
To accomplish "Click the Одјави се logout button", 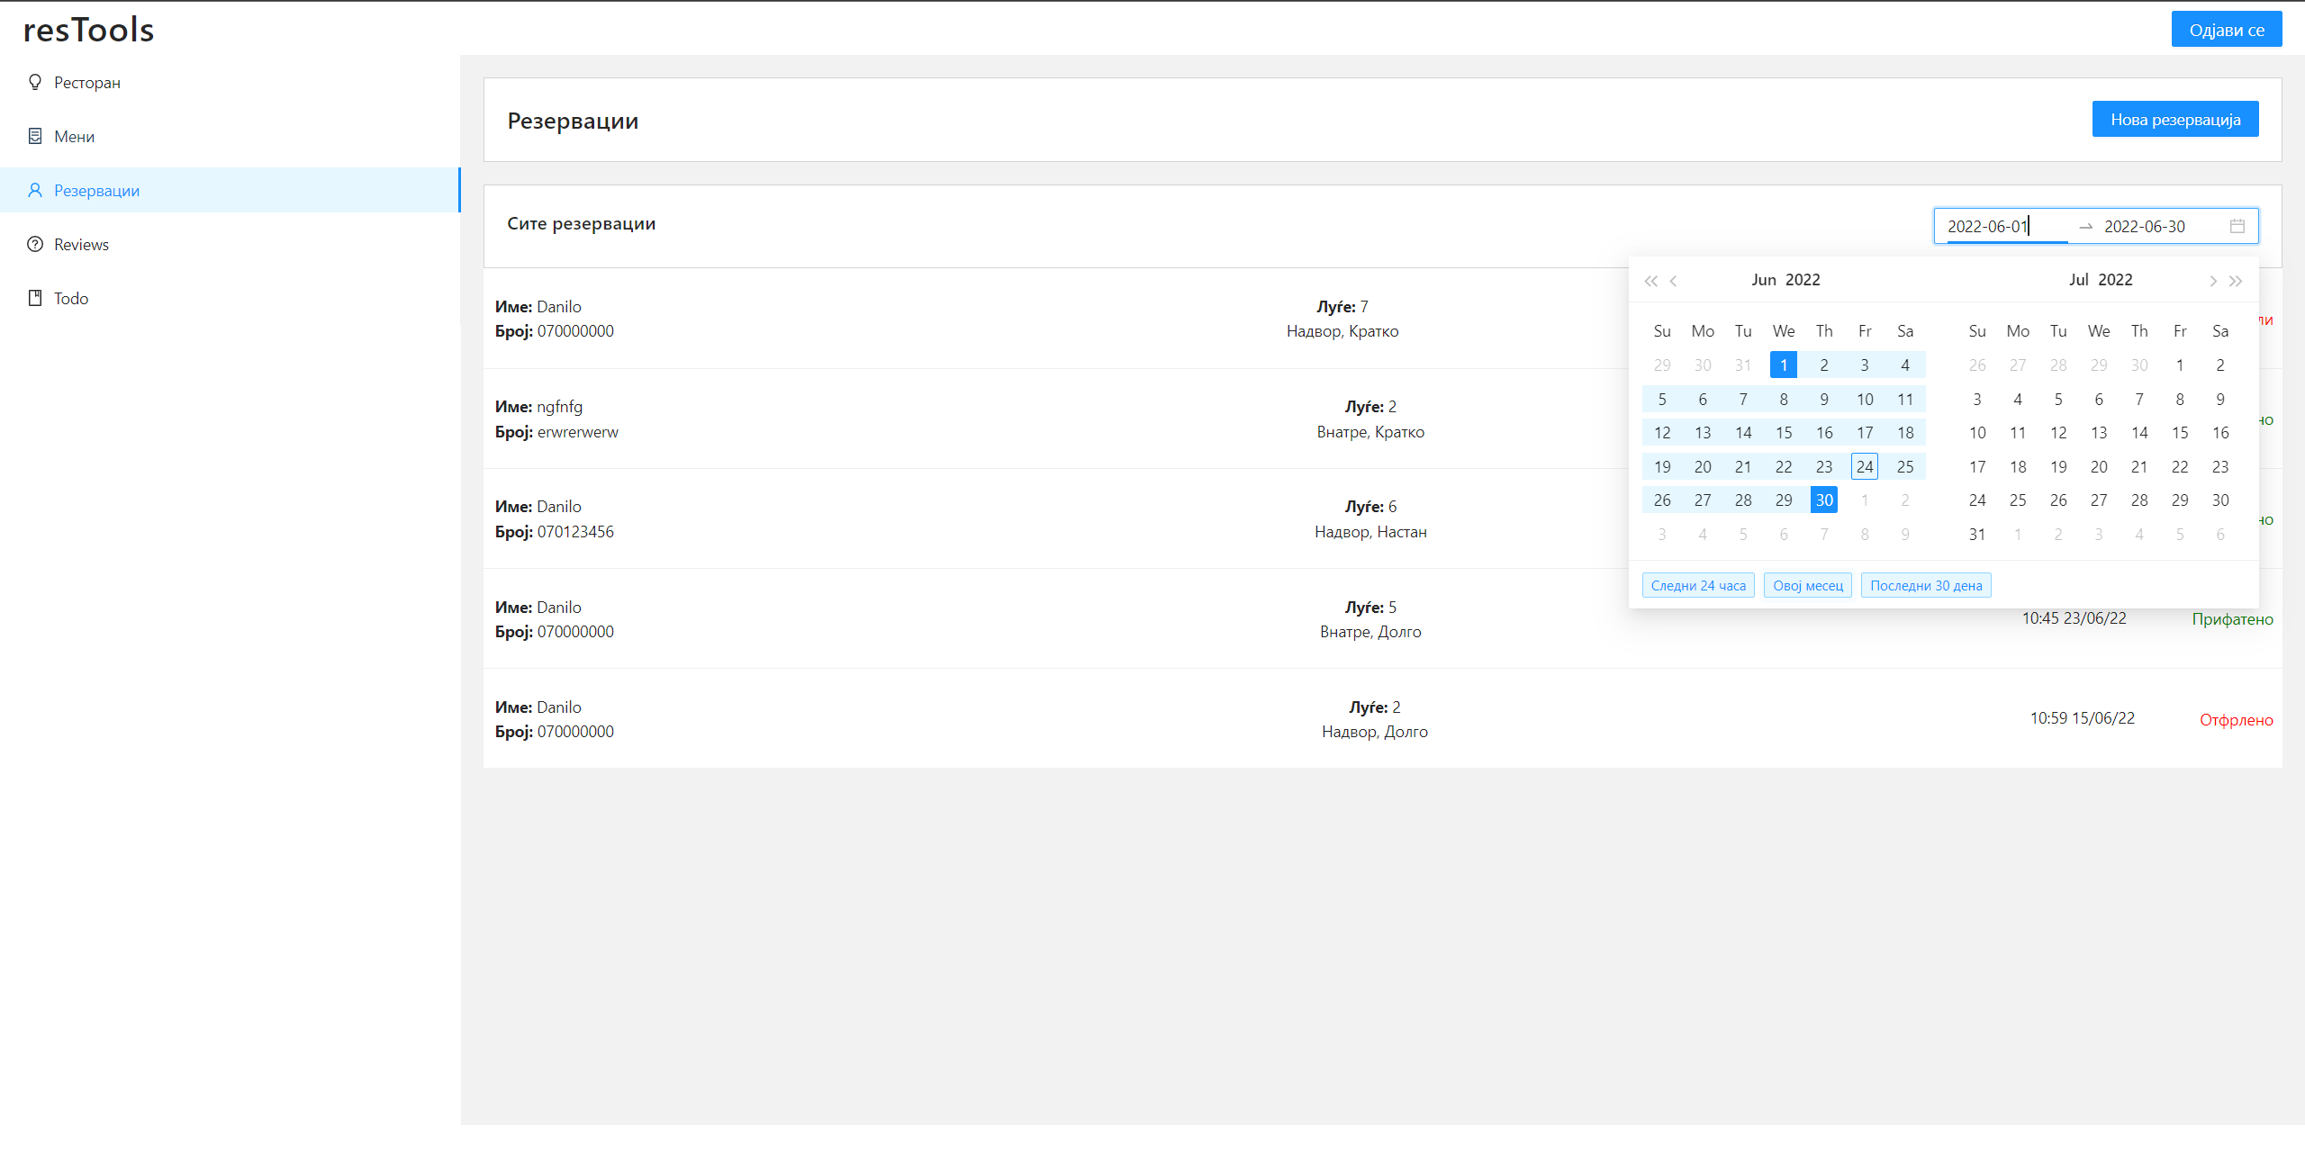I will 2226,30.
